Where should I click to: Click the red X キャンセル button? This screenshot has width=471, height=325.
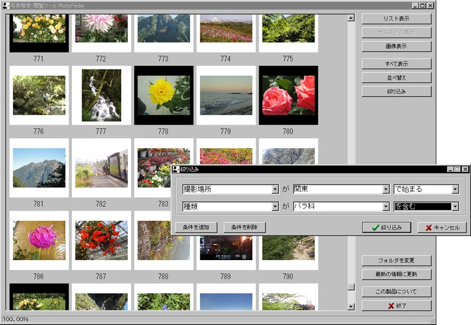click(442, 228)
